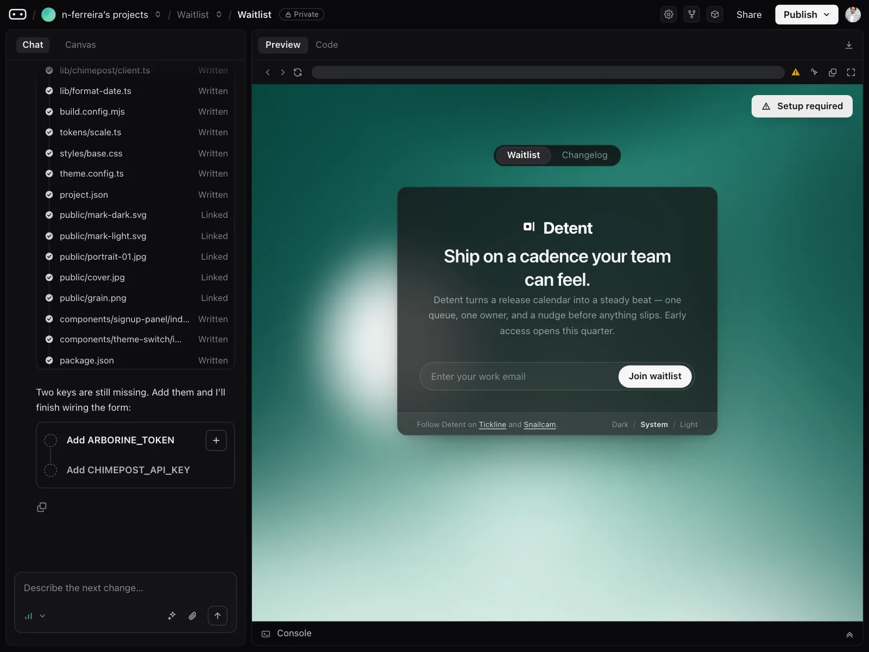The image size is (869, 652).
Task: Click the lib/format-date.ts file row
Action: 136,91
